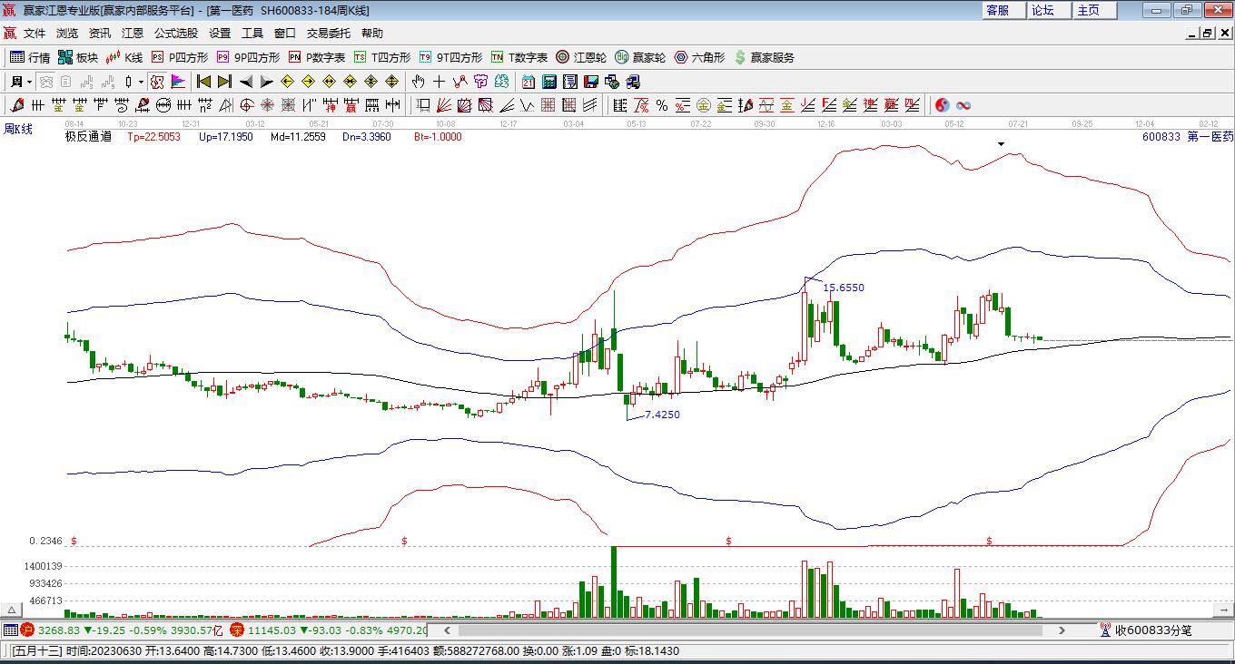Viewport: 1235px width, 664px height.
Task: Click the 主页 home page button
Action: click(x=1094, y=10)
